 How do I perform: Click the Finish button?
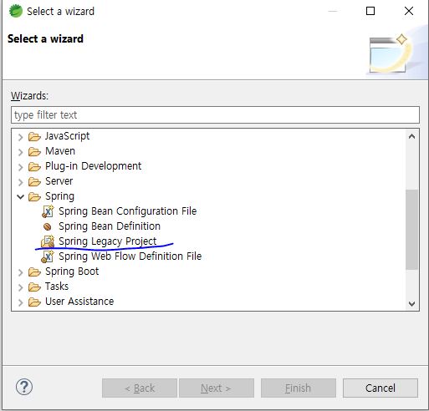[299, 388]
